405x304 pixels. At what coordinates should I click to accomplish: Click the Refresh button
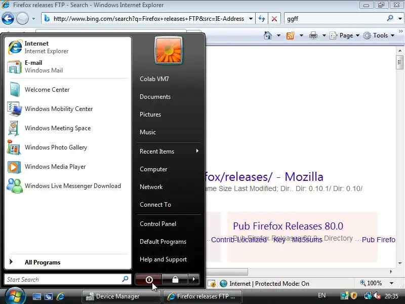(262, 19)
